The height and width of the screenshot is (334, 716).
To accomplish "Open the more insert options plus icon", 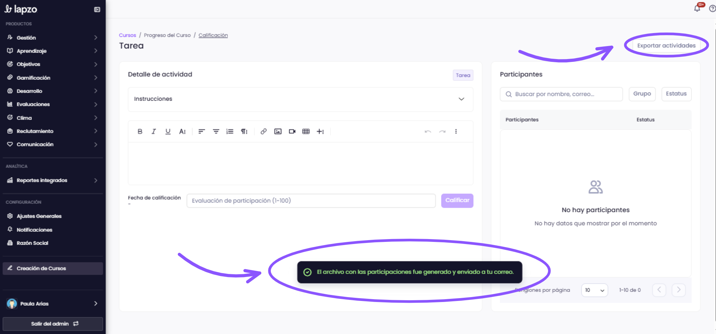I will (x=320, y=131).
